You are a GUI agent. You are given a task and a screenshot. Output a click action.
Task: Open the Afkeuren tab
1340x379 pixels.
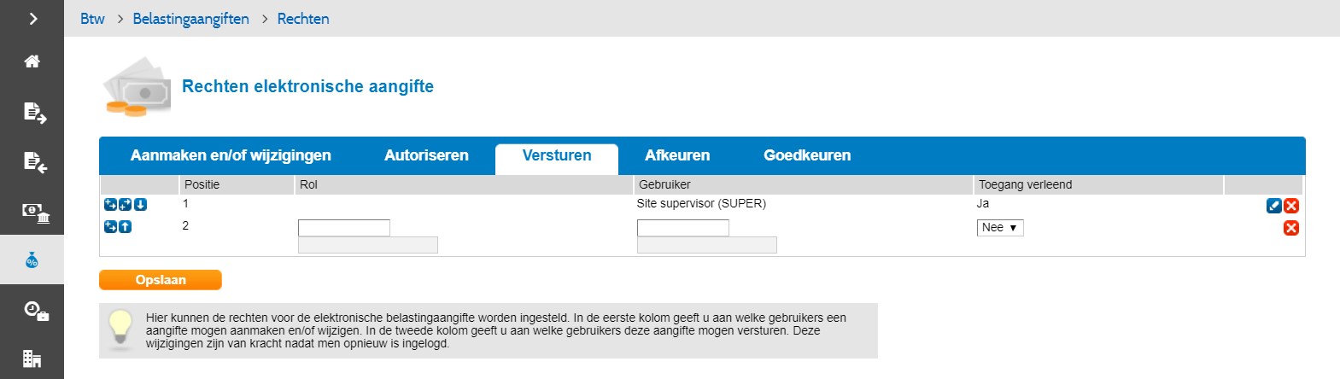click(677, 155)
